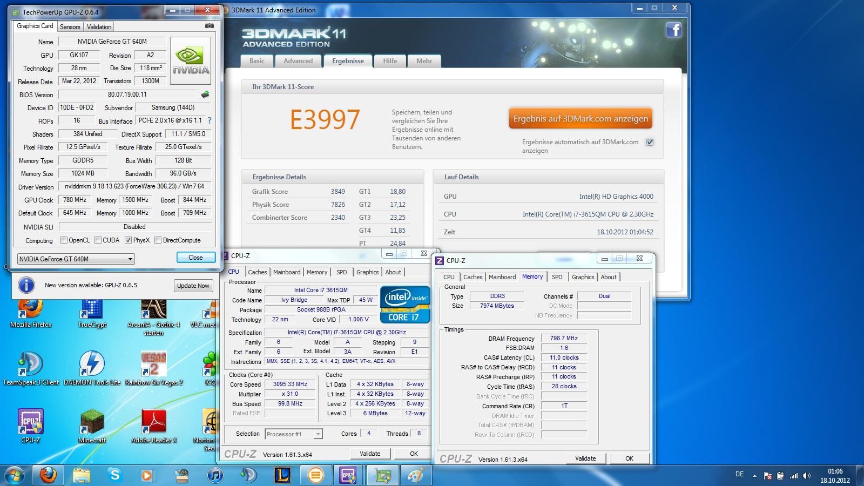Click the taskbar clock showing 01:06
The height and width of the screenshot is (486, 864).
pyautogui.click(x=835, y=475)
